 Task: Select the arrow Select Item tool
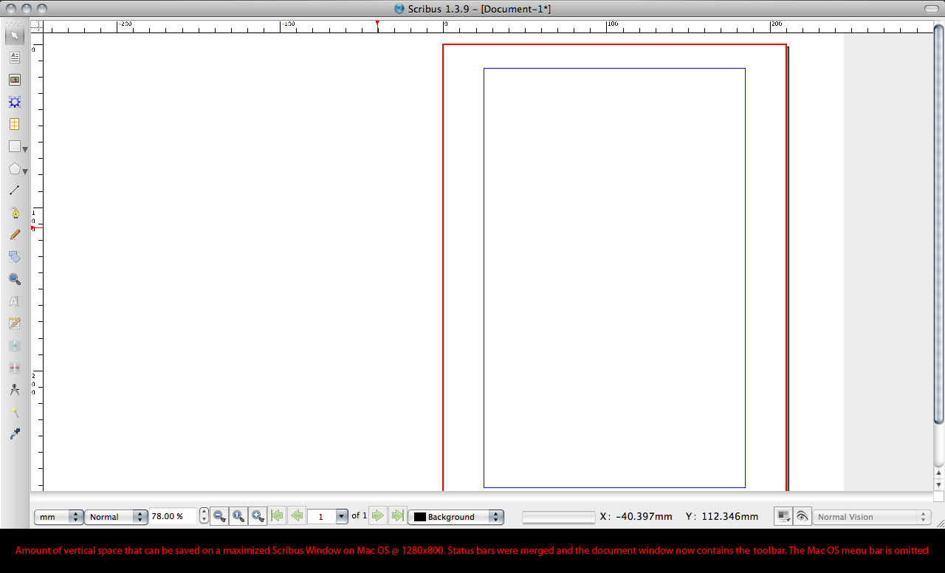coord(15,35)
